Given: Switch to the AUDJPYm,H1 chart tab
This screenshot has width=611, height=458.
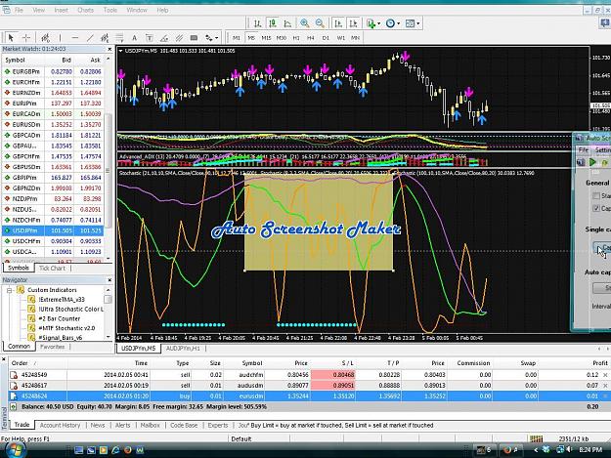Looking at the screenshot, I should click(183, 349).
